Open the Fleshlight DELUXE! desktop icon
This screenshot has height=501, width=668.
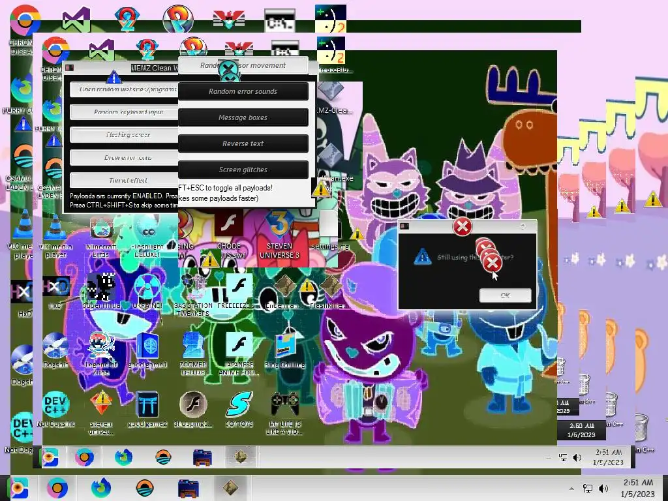coord(147,237)
